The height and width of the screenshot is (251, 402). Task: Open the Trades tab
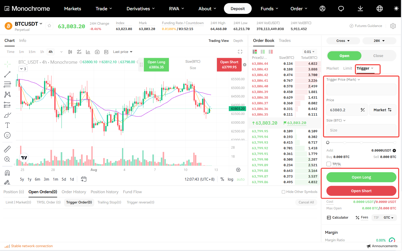tap(285, 41)
